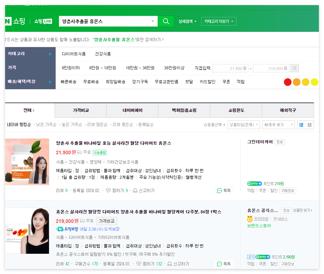This screenshot has height=274, width=324.
Task: Click Npay+ point badge showing 219원
Action: (254, 183)
